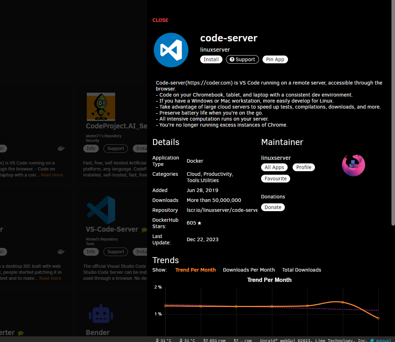Click the linuxserver maintainer avatar image

[x=353, y=165]
